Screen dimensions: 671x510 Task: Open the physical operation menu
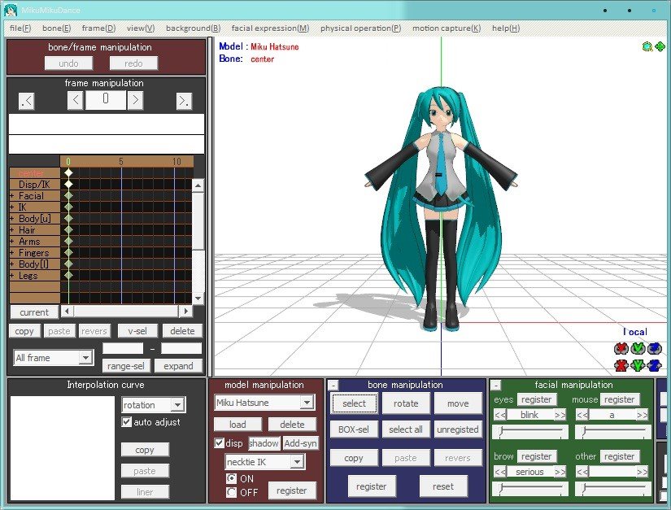(360, 28)
